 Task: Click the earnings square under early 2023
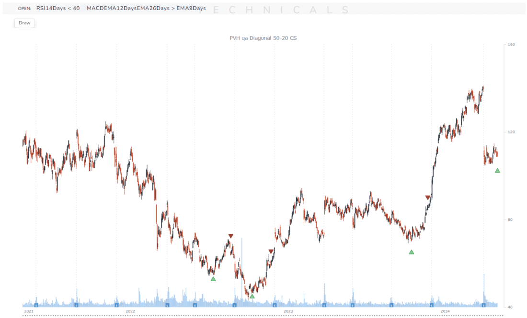coord(275,306)
